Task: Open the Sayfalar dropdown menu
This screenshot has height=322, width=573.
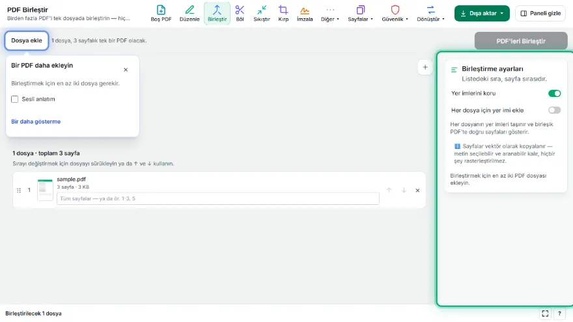Action: click(x=360, y=13)
